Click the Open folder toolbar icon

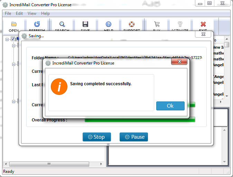point(14,24)
